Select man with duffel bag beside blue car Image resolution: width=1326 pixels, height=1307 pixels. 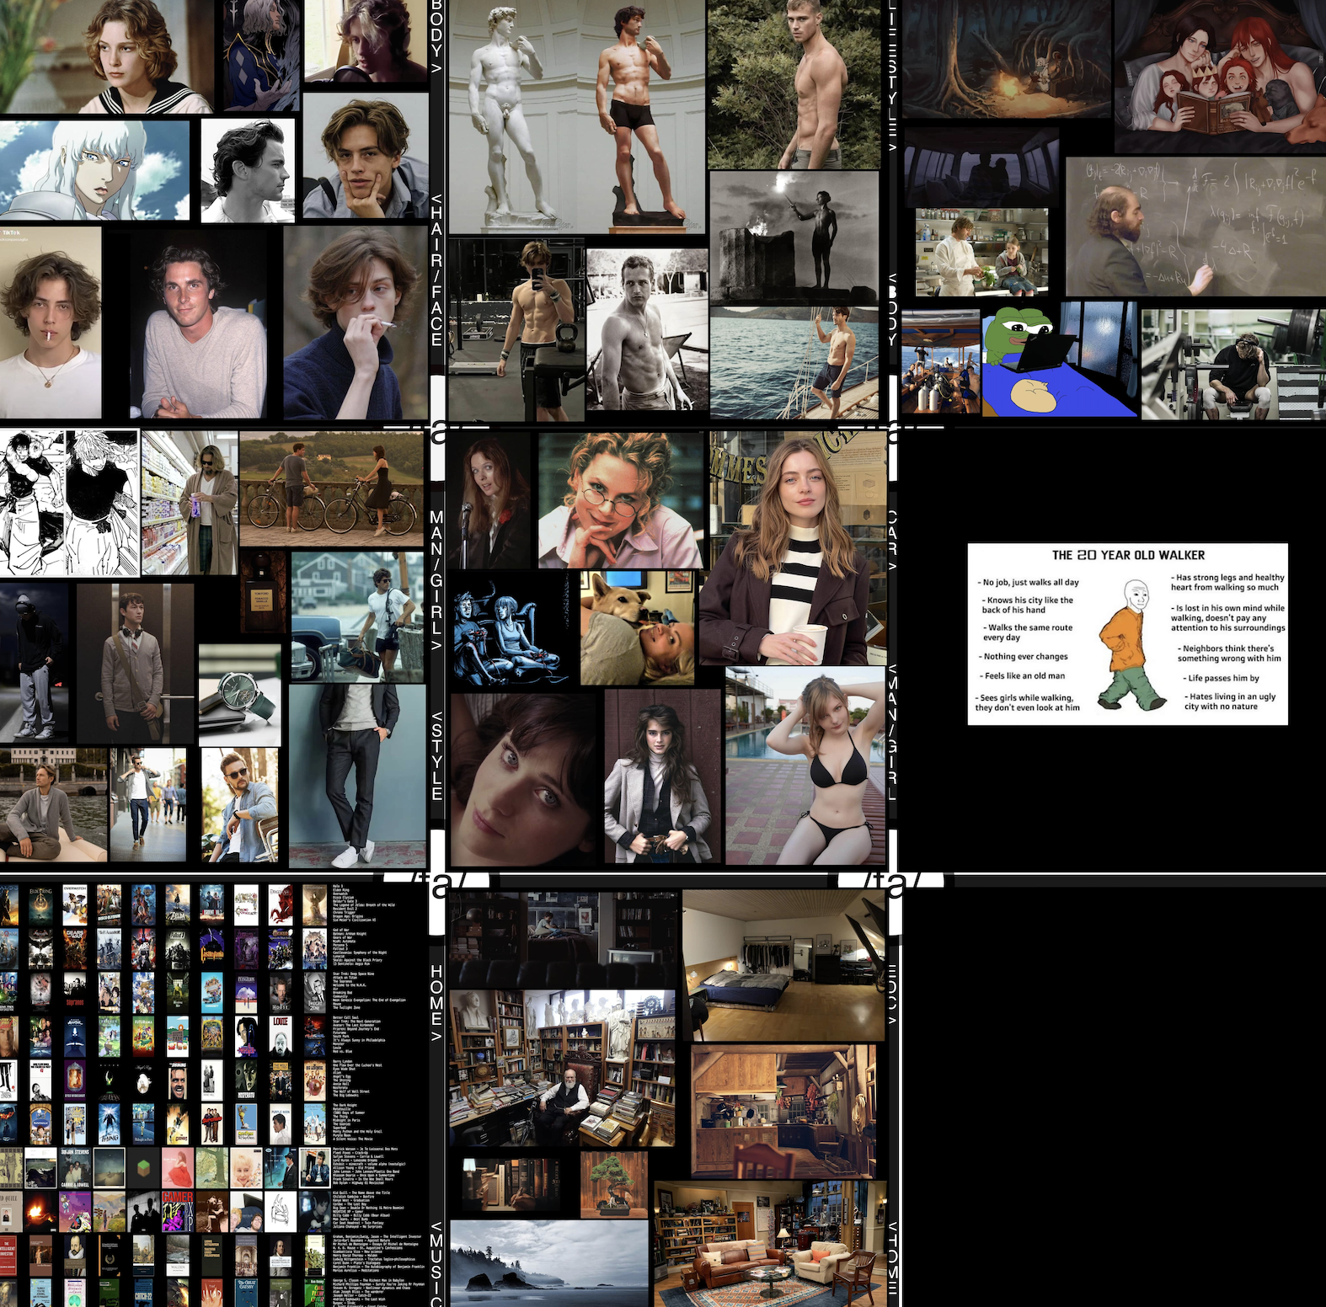[357, 616]
